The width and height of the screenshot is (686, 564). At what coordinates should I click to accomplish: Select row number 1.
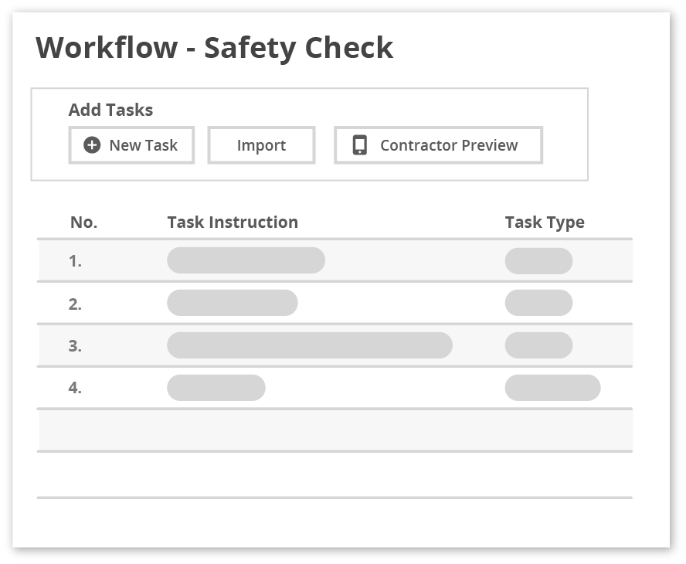coord(335,261)
